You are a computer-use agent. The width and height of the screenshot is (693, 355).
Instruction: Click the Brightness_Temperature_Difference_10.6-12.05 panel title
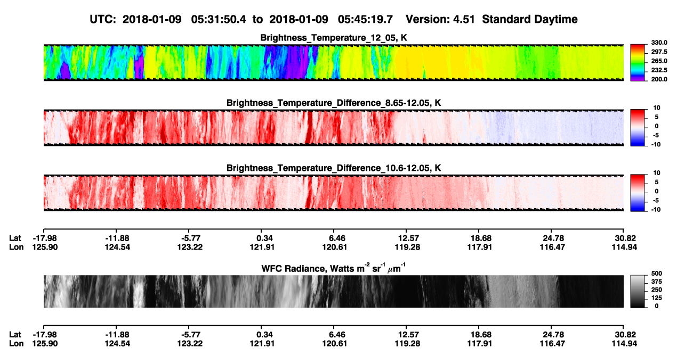(334, 168)
